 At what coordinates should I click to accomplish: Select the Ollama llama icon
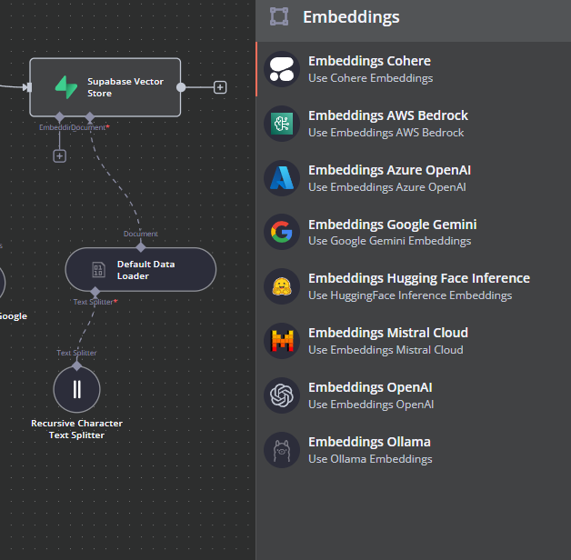pyautogui.click(x=282, y=450)
